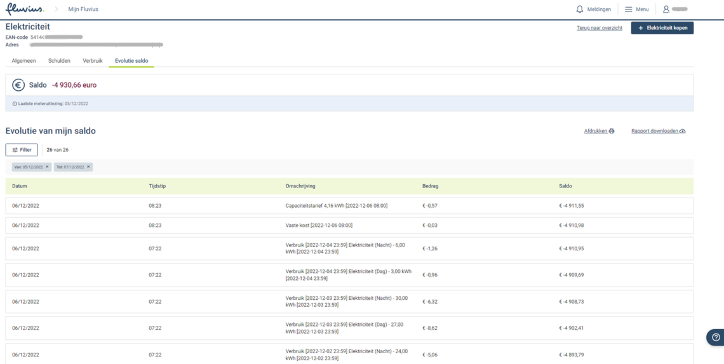Remove the Tot: 07/12/2022 filter chip
Image resolution: width=724 pixels, height=364 pixels.
pyautogui.click(x=88, y=167)
